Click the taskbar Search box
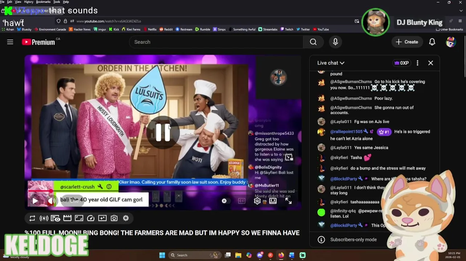This screenshot has width=466, height=261. pos(195,255)
